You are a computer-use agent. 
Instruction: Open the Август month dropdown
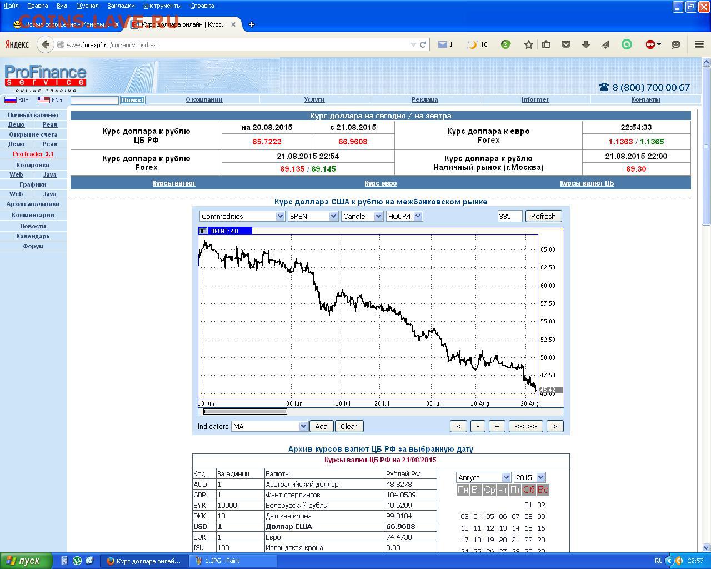pyautogui.click(x=483, y=477)
